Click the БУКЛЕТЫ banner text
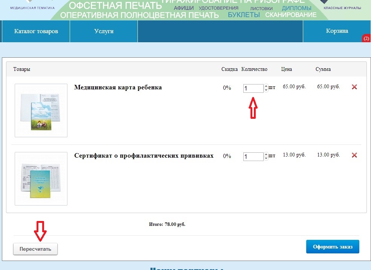The width and height of the screenshot is (371, 270). pyautogui.click(x=244, y=15)
